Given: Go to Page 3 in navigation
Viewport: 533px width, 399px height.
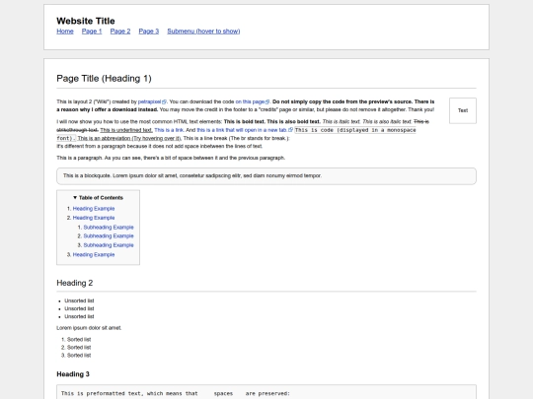Looking at the screenshot, I should coord(149,32).
